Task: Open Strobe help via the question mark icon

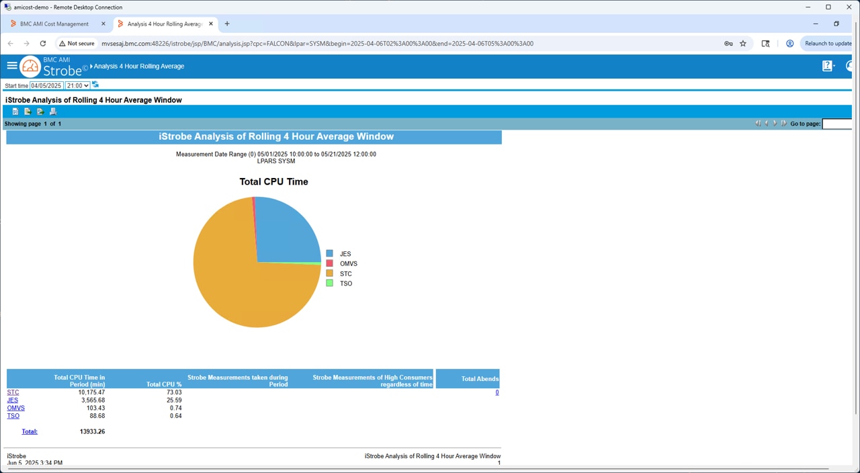Action: click(x=827, y=66)
